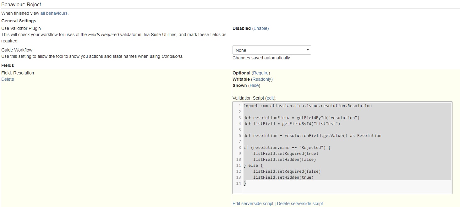Image resolution: width=460 pixels, height=207 pixels.
Task: Set Resolution field to Require
Action: (x=261, y=73)
